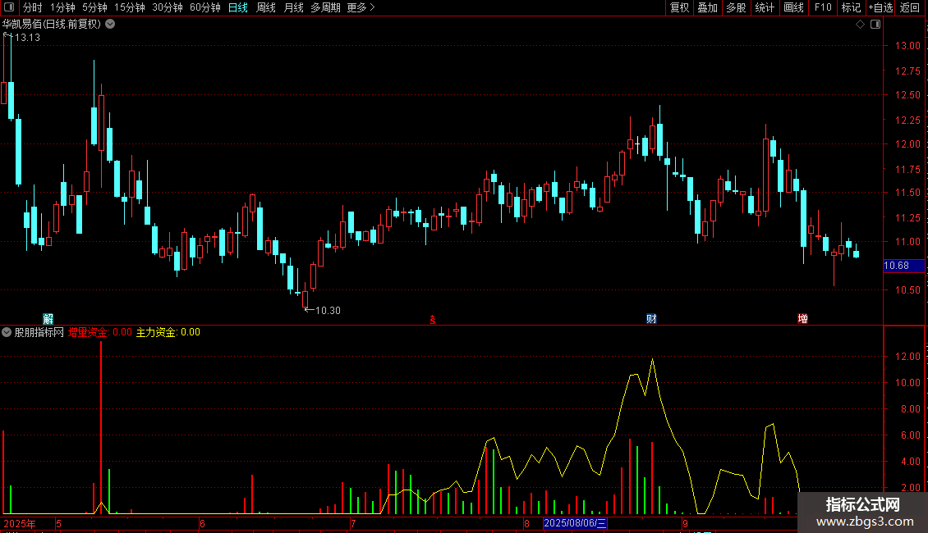Switch to the 1分钟 period
The width and height of the screenshot is (928, 533).
click(x=62, y=7)
